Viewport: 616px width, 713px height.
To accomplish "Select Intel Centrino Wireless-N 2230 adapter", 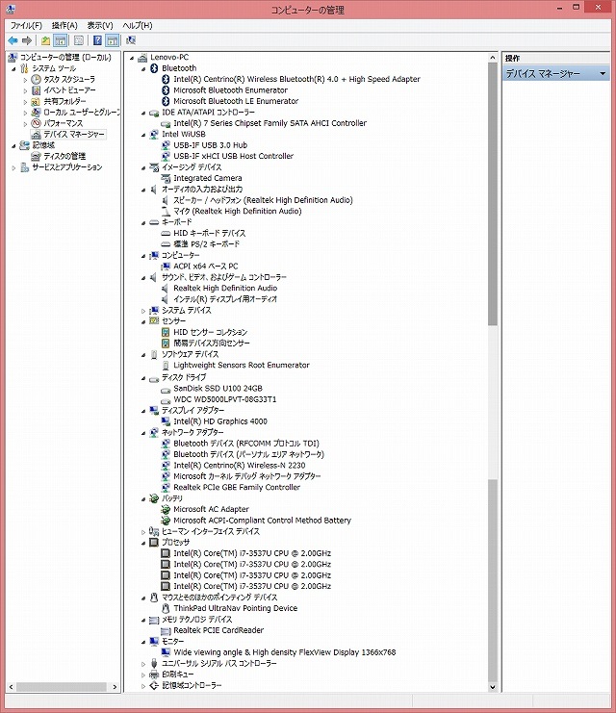I will [240, 465].
